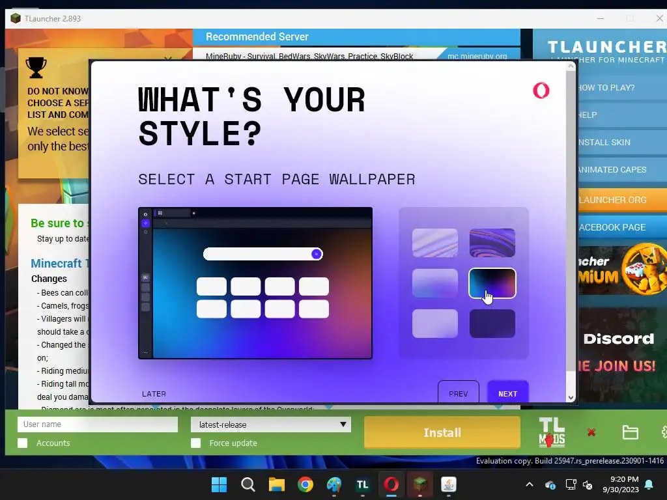Open the clock showing 9:20 PM
Image resolution: width=667 pixels, height=500 pixels.
click(x=621, y=484)
